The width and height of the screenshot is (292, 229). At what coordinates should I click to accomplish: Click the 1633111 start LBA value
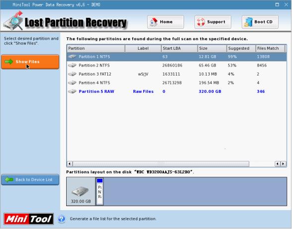pos(171,74)
